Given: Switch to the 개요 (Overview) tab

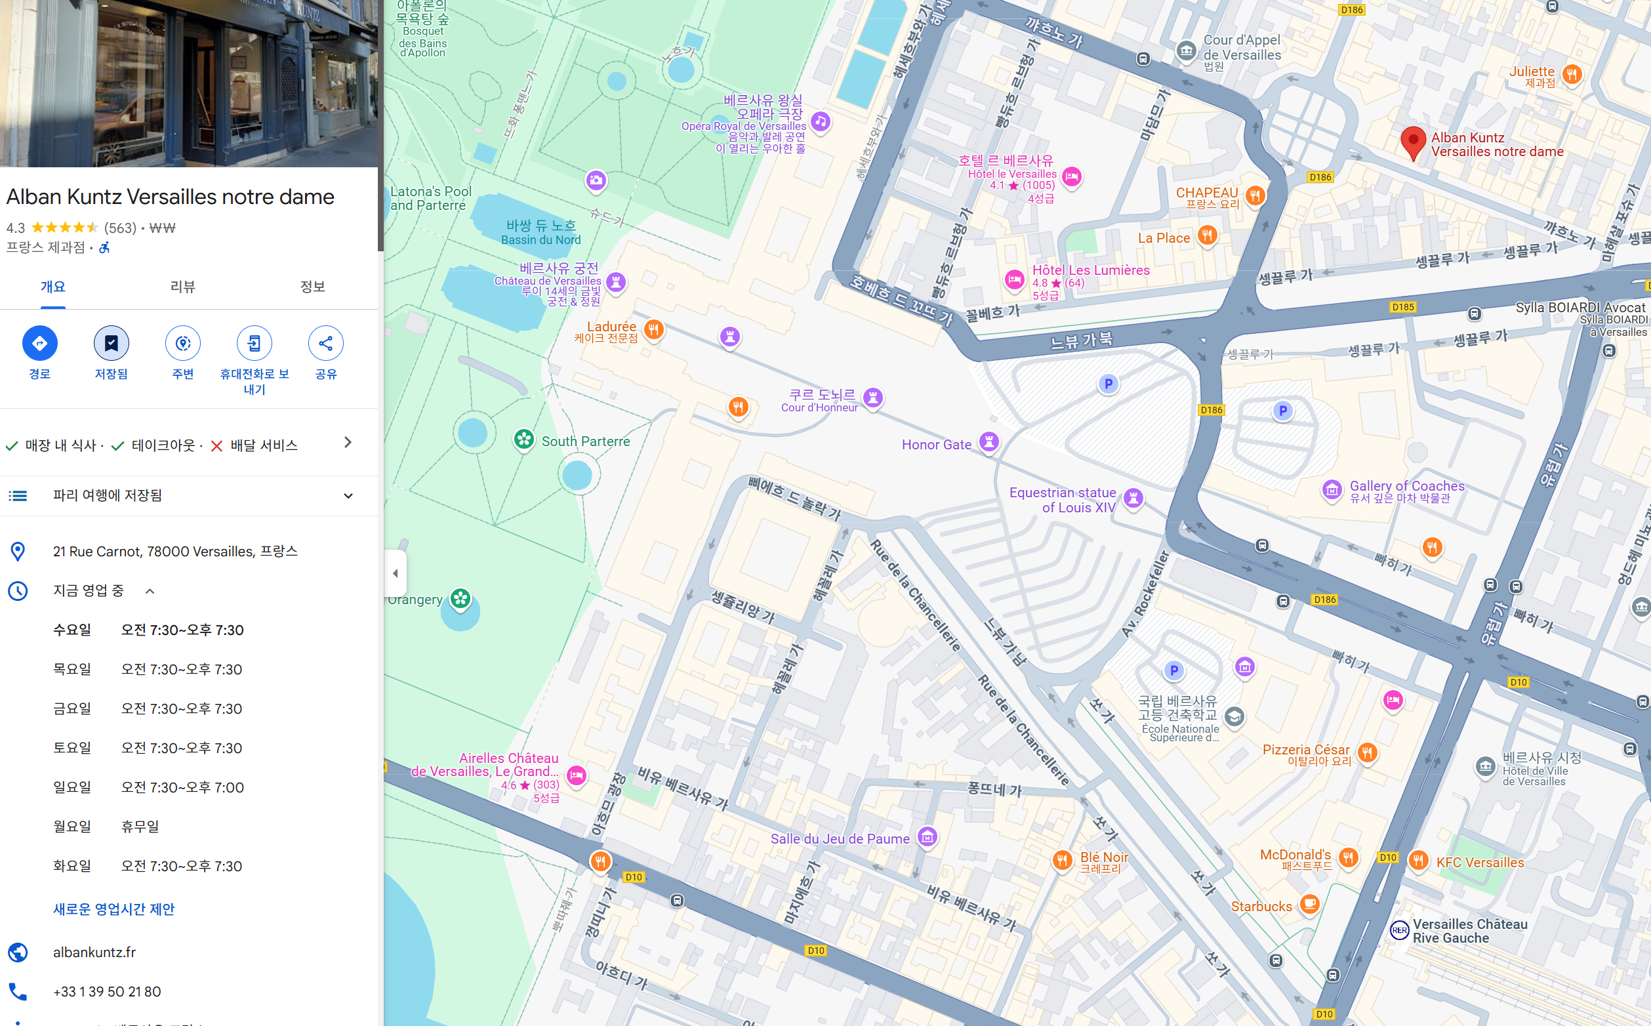Looking at the screenshot, I should point(53,287).
